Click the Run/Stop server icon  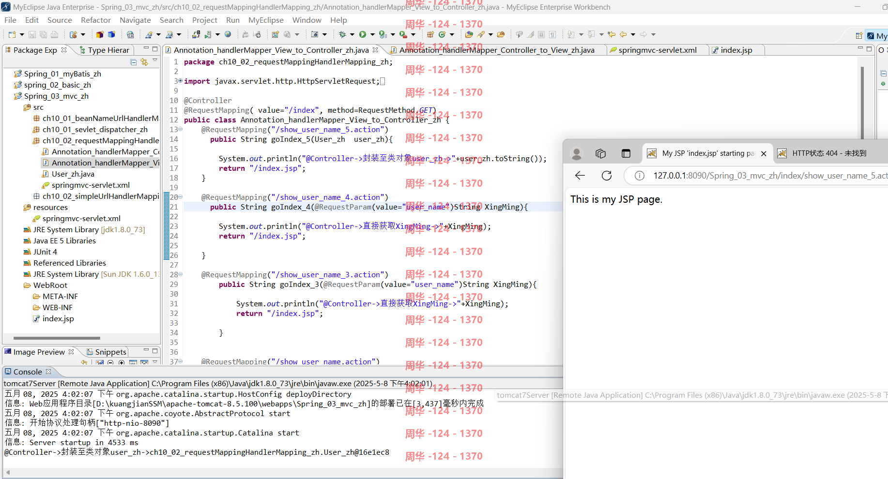click(208, 34)
